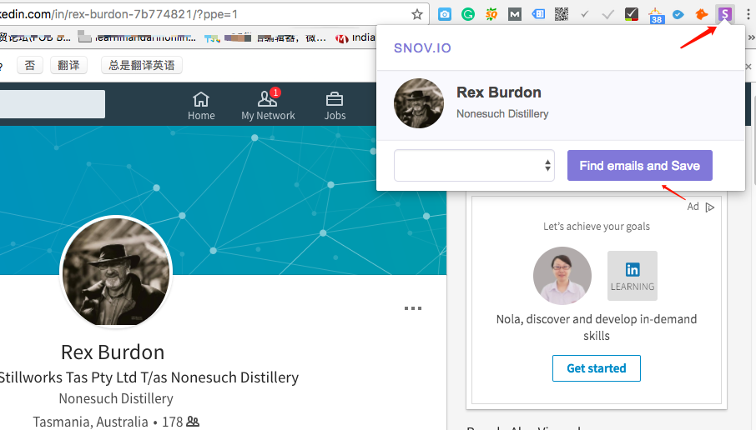
Task: Click the QR code extension icon
Action: [x=562, y=14]
